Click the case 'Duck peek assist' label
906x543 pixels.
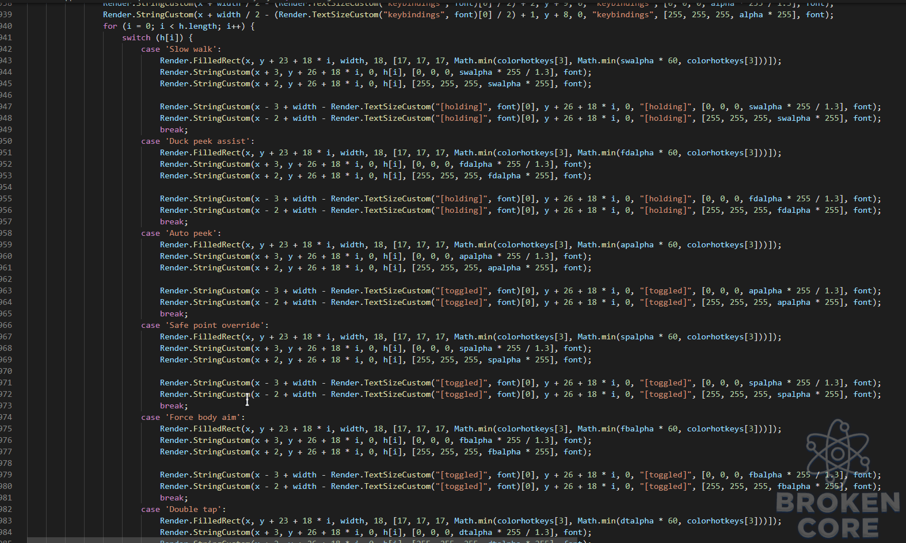197,142
